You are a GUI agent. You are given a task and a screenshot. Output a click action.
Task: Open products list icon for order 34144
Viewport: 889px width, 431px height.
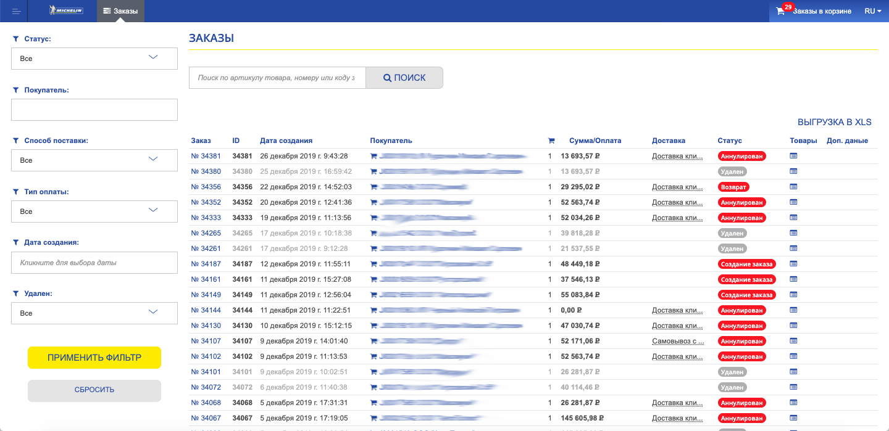point(794,310)
